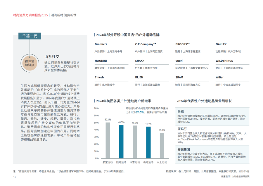Select the "陆地运动" x-axis label
Screen dimensions: 263x186
pos(121,162)
